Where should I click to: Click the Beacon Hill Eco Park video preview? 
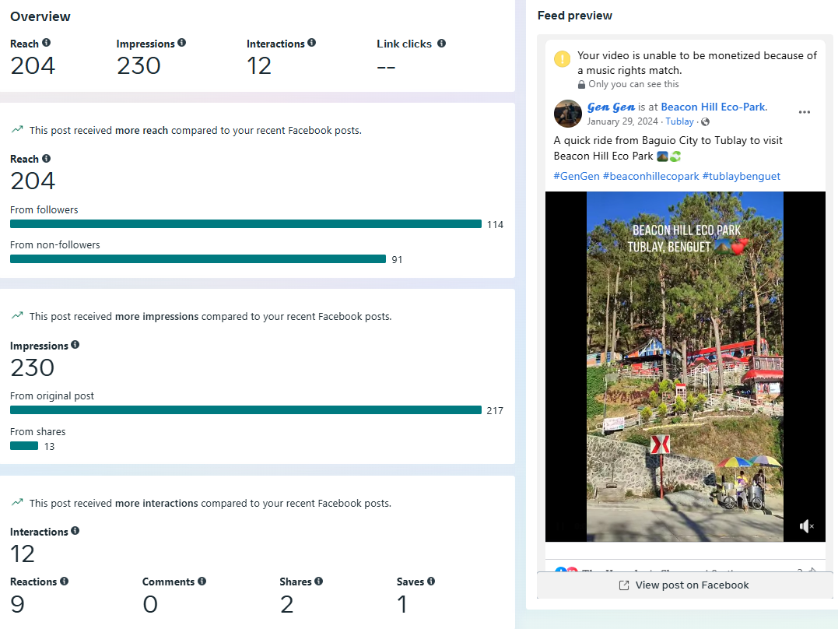685,366
